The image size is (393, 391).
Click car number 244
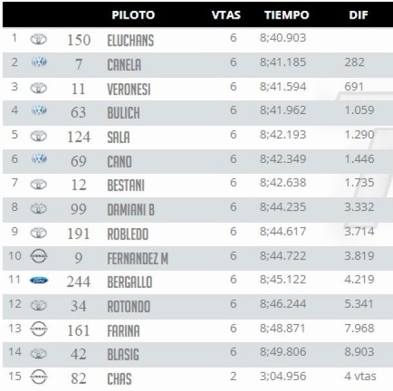click(x=79, y=281)
